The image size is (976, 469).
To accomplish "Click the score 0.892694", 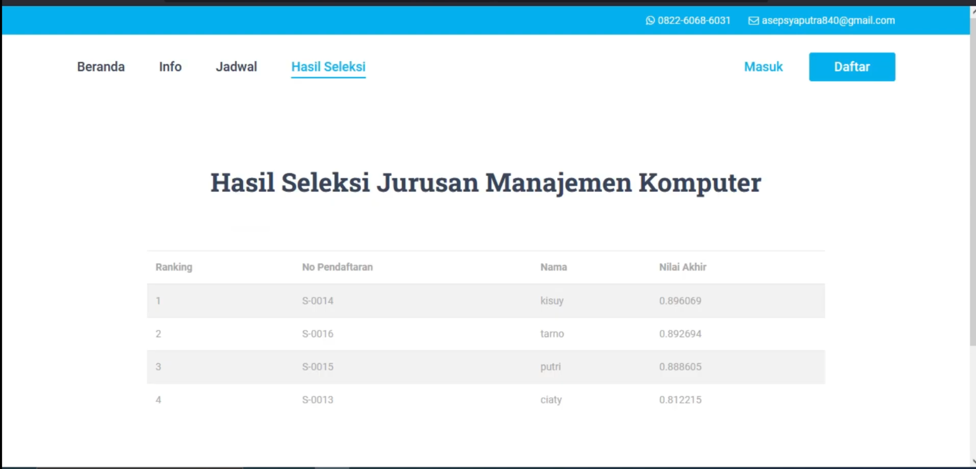I will (x=680, y=334).
